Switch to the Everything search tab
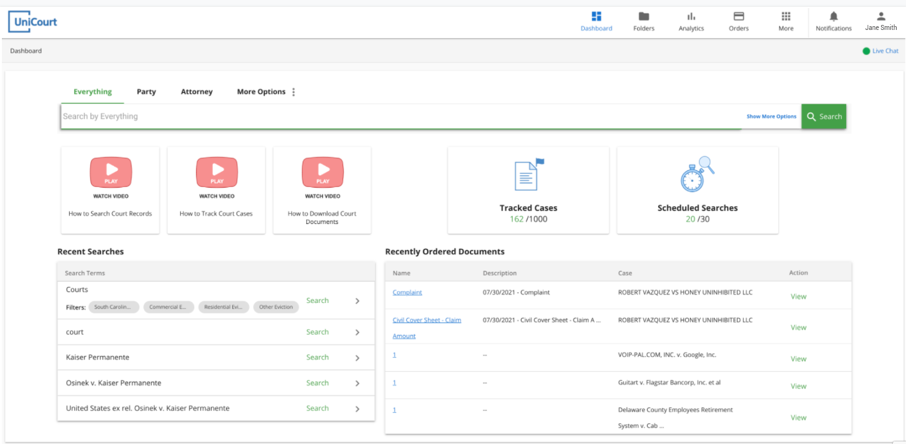This screenshot has height=444, width=906. click(x=92, y=92)
